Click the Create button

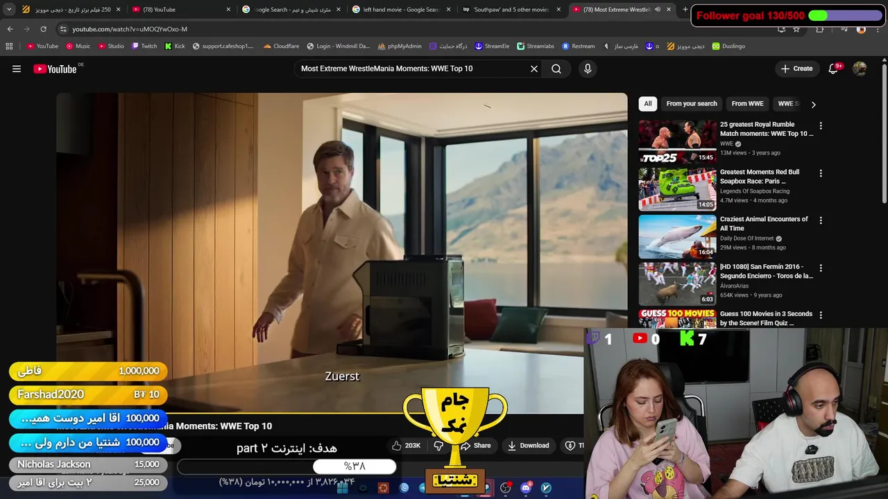tap(796, 69)
